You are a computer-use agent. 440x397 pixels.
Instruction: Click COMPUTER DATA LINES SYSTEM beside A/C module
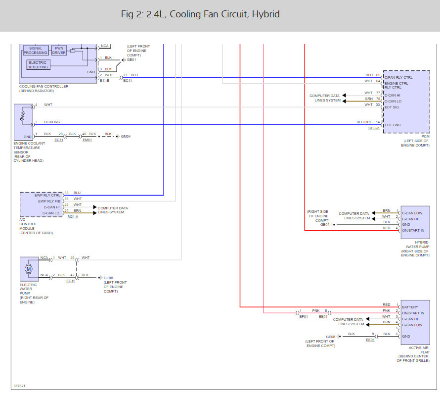point(113,210)
